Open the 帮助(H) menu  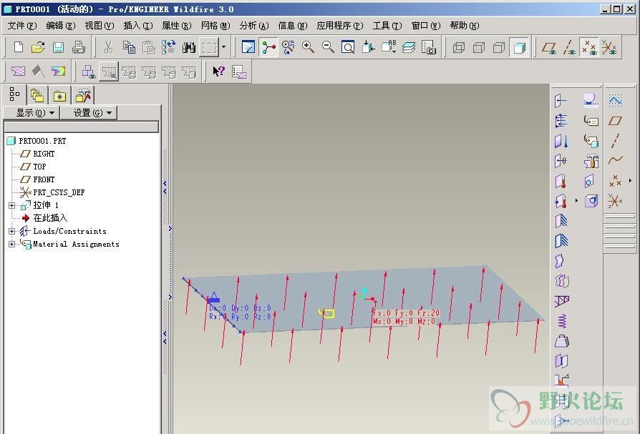click(464, 26)
